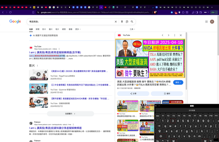Viewport: 219px width, 142px height.
Task: Close the YouTube image preview panel
Action: (x=181, y=35)
